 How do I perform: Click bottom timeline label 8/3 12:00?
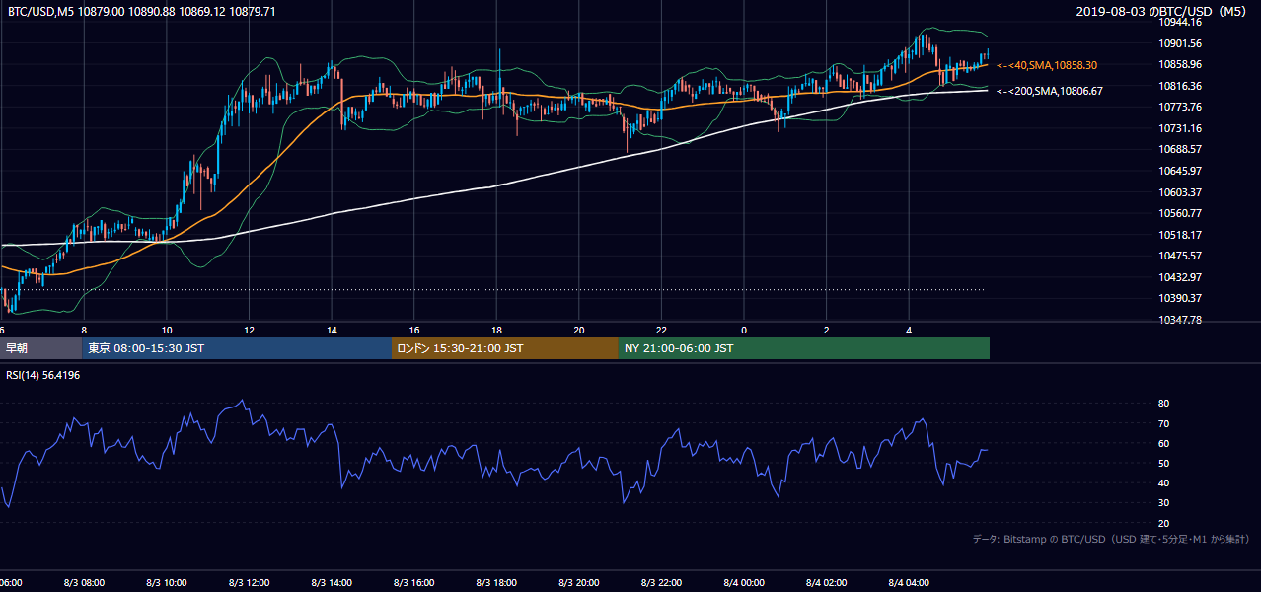pyautogui.click(x=250, y=582)
